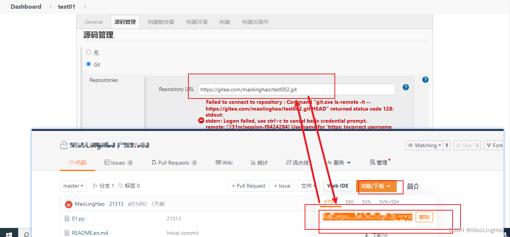Open help icon beside Repository URL field
Viewport: 510px width, 237px height.
pyautogui.click(x=406, y=87)
